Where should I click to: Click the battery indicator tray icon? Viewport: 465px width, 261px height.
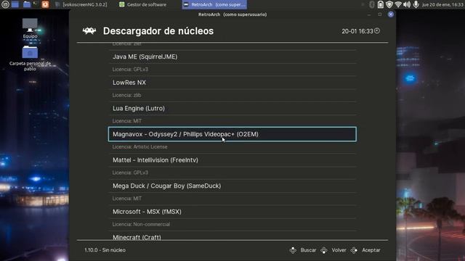(x=381, y=4)
